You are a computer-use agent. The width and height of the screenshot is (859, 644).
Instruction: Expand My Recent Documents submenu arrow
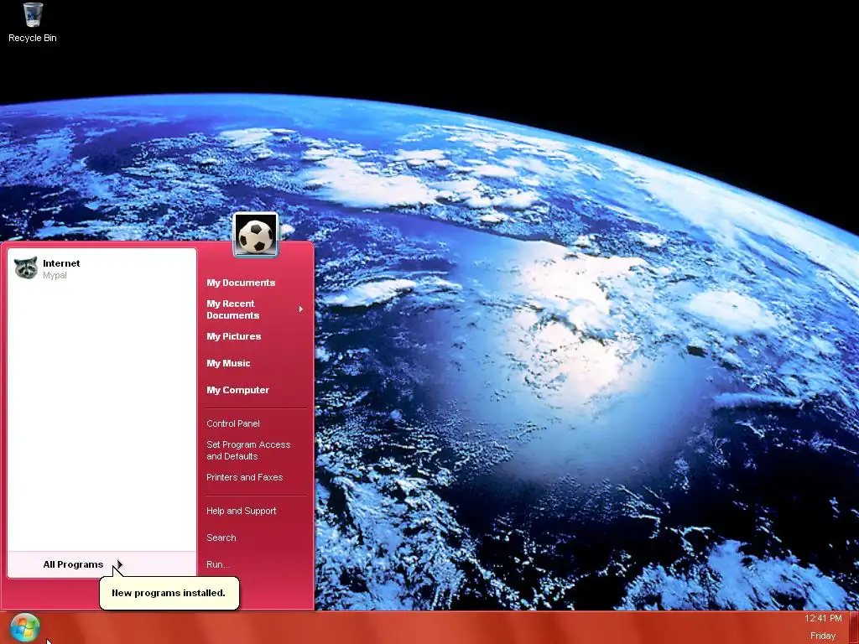coord(301,309)
